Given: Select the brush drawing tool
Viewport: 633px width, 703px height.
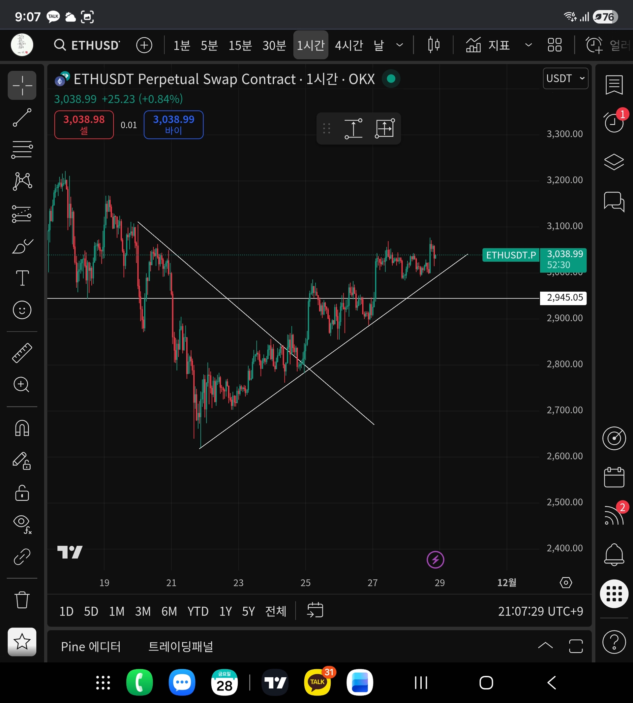Looking at the screenshot, I should 22,246.
